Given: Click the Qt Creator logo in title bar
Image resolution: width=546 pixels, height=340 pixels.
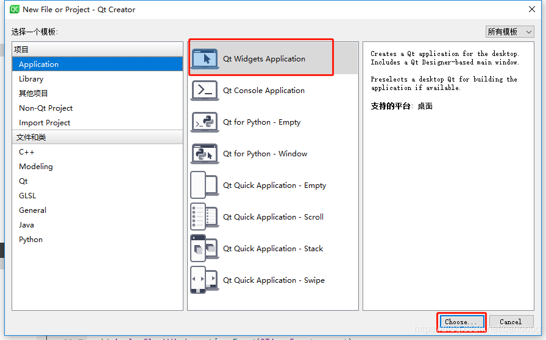Looking at the screenshot, I should (15, 9).
